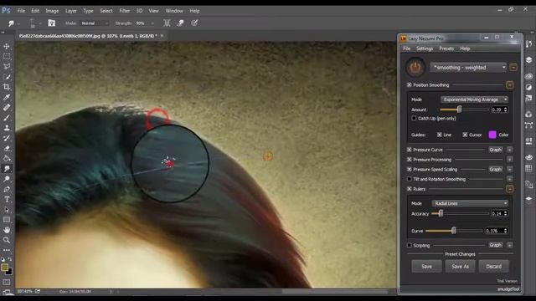Click the Save As button
Viewport: 536px width, 301px height.
pyautogui.click(x=460, y=267)
